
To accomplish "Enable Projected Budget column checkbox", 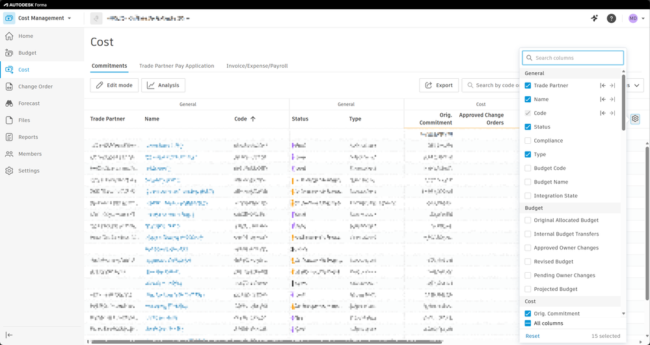I will tap(528, 289).
